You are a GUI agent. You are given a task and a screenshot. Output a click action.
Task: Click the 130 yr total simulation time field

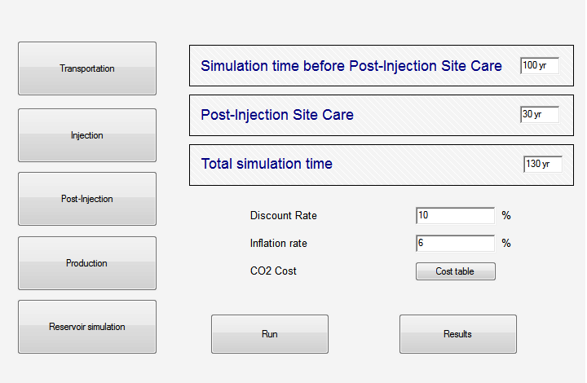pyautogui.click(x=543, y=164)
